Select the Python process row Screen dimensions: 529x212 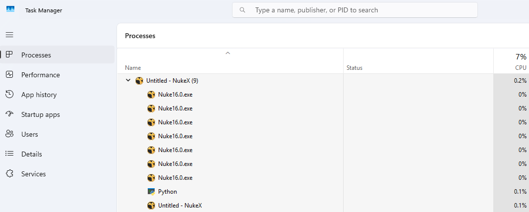323,191
